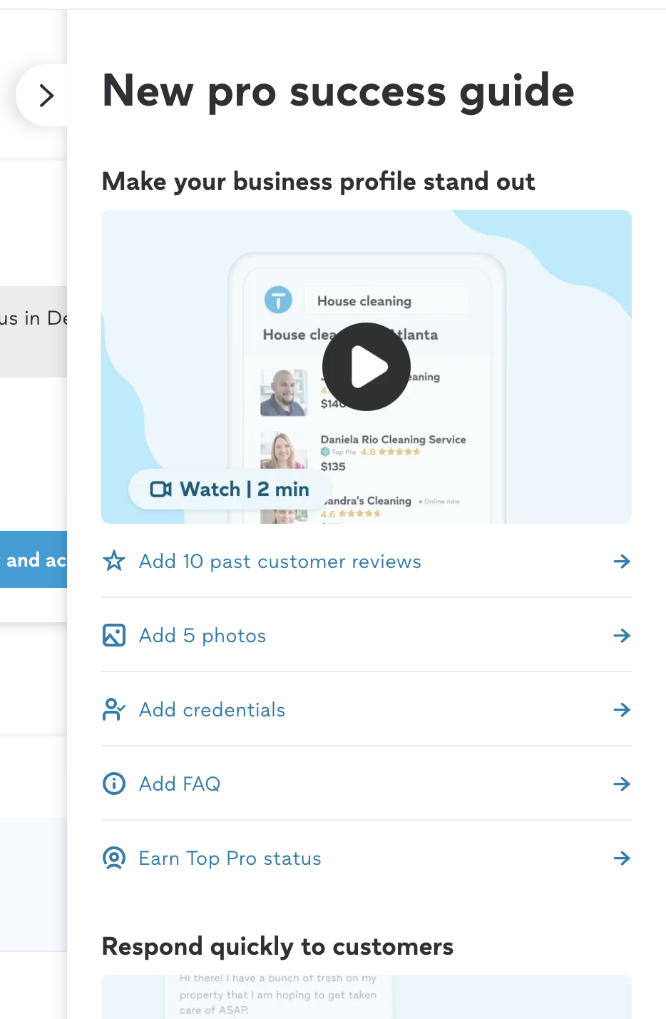This screenshot has width=666, height=1019.
Task: Click the arrow next to Add FAQ
Action: point(623,784)
